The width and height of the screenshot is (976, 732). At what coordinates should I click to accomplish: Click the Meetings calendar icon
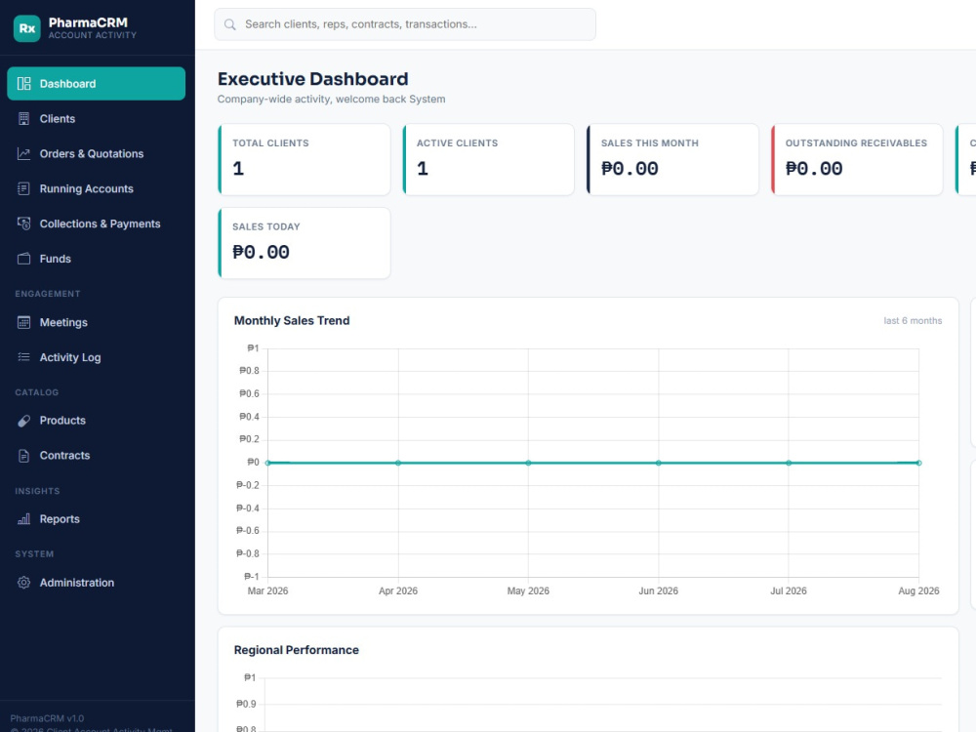pos(23,322)
